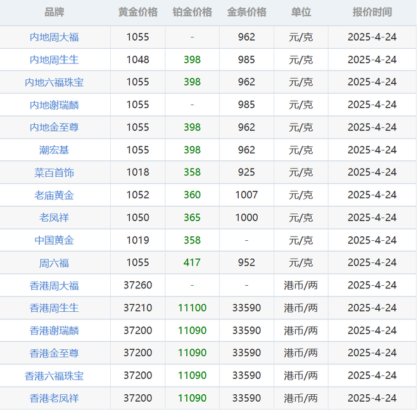
Task: Open the 内地谢瑞麟 brand link
Action: 54,105
